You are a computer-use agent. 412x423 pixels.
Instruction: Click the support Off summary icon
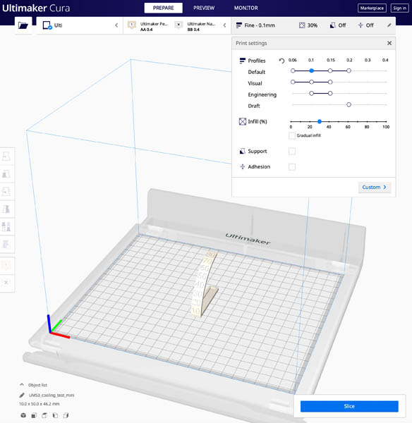tap(332, 25)
